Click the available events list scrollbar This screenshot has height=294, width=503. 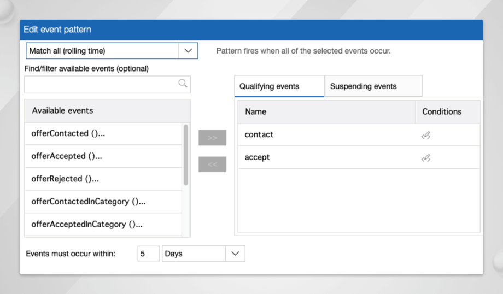click(x=186, y=155)
